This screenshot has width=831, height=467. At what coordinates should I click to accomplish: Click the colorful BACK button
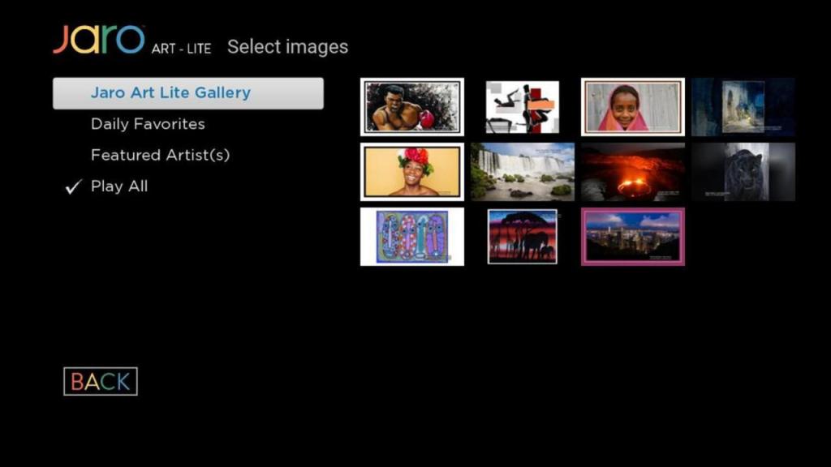[101, 381]
